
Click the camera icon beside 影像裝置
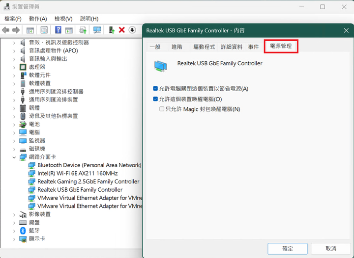pyautogui.click(x=23, y=214)
